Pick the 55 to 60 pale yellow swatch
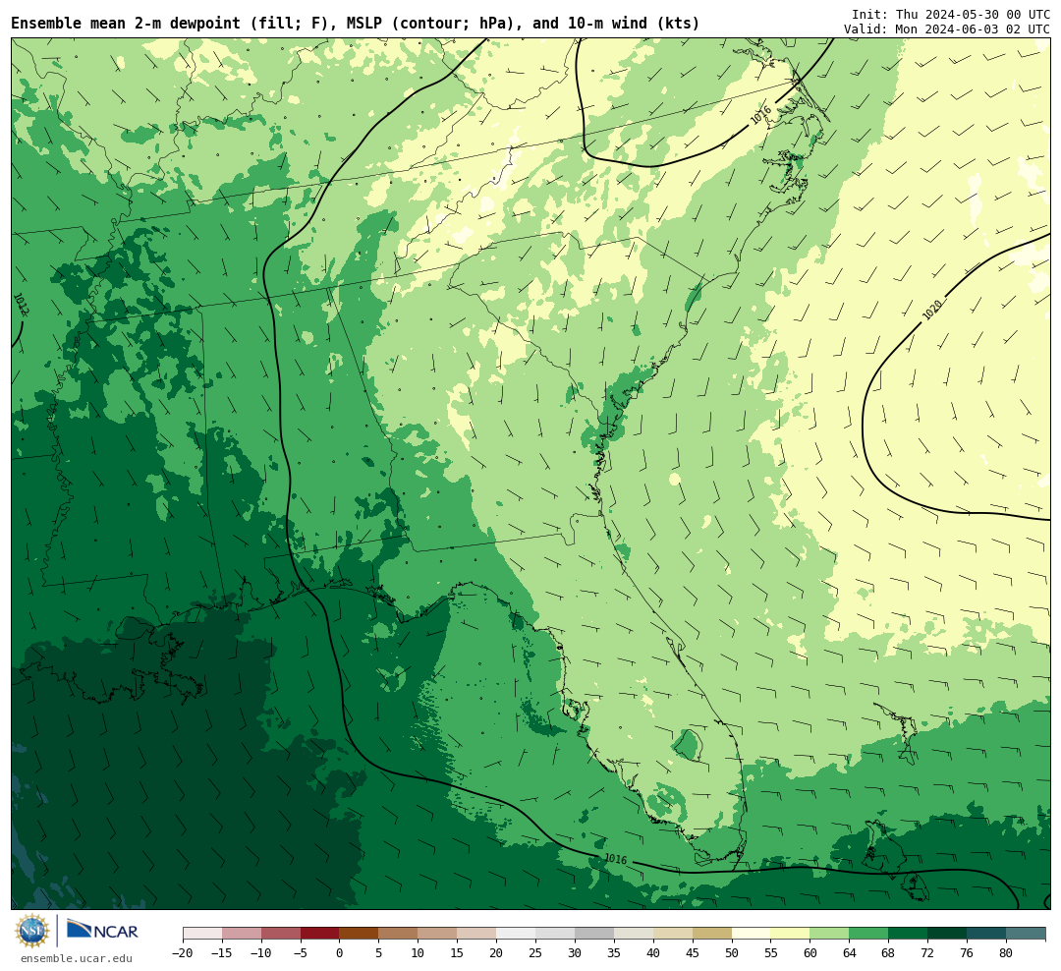 click(791, 934)
